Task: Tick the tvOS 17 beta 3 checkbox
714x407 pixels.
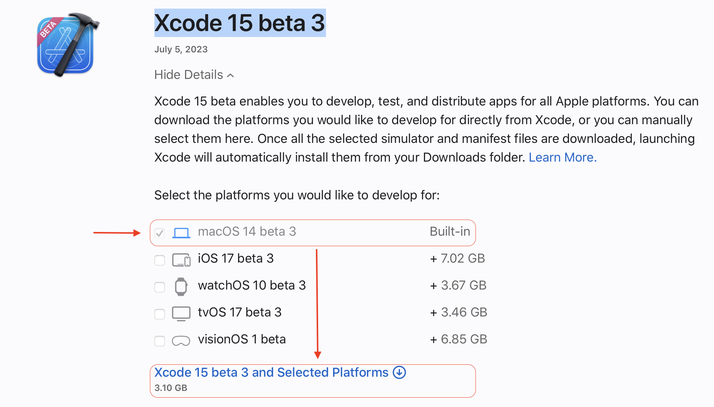Action: pyautogui.click(x=160, y=314)
